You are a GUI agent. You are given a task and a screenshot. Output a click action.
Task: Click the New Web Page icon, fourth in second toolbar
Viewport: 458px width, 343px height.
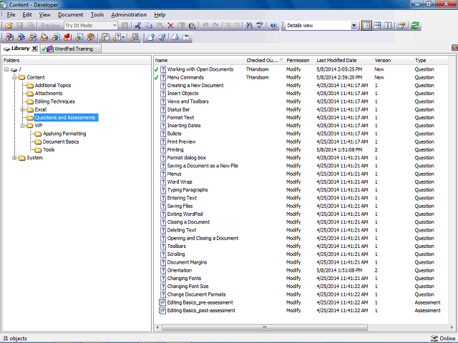point(44,37)
